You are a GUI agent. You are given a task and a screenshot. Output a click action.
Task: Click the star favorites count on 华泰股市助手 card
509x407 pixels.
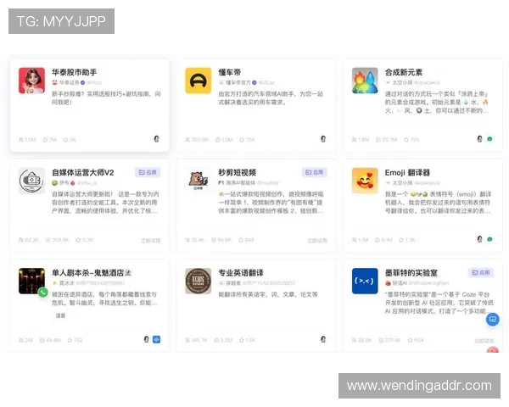(x=70, y=140)
